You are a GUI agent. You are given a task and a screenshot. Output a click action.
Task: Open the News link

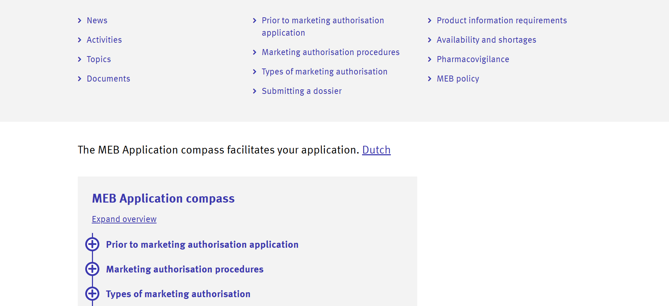click(97, 20)
